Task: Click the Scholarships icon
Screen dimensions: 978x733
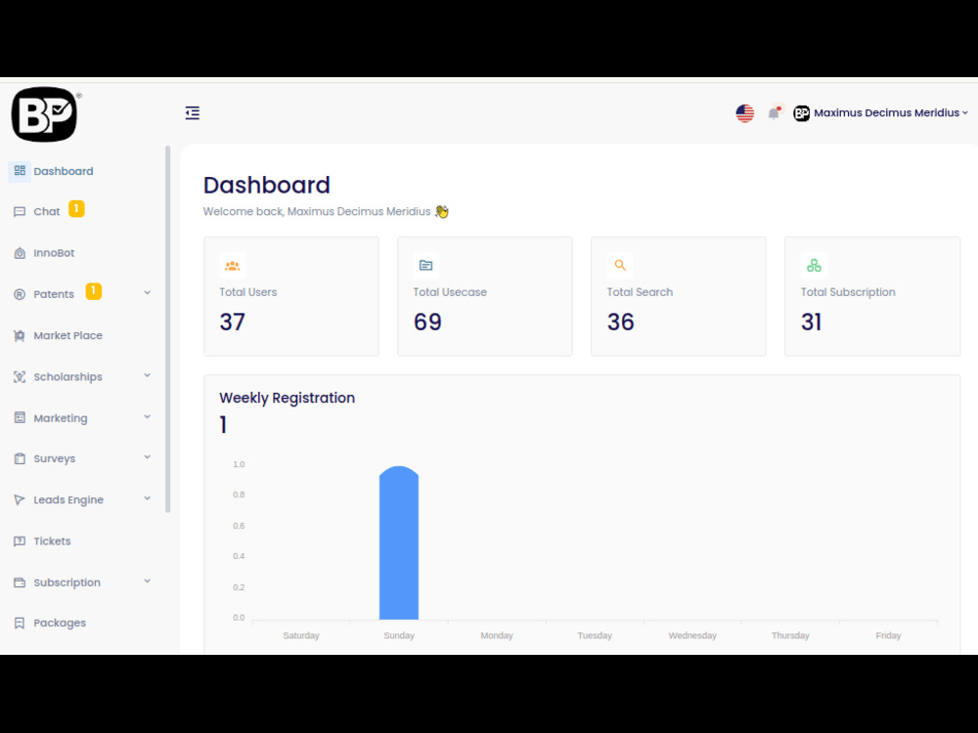Action: click(x=20, y=376)
